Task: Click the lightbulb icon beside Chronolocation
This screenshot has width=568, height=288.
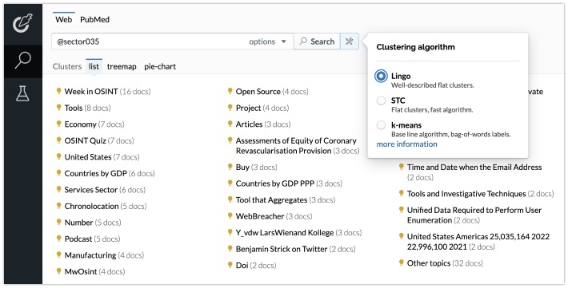Action: point(58,205)
